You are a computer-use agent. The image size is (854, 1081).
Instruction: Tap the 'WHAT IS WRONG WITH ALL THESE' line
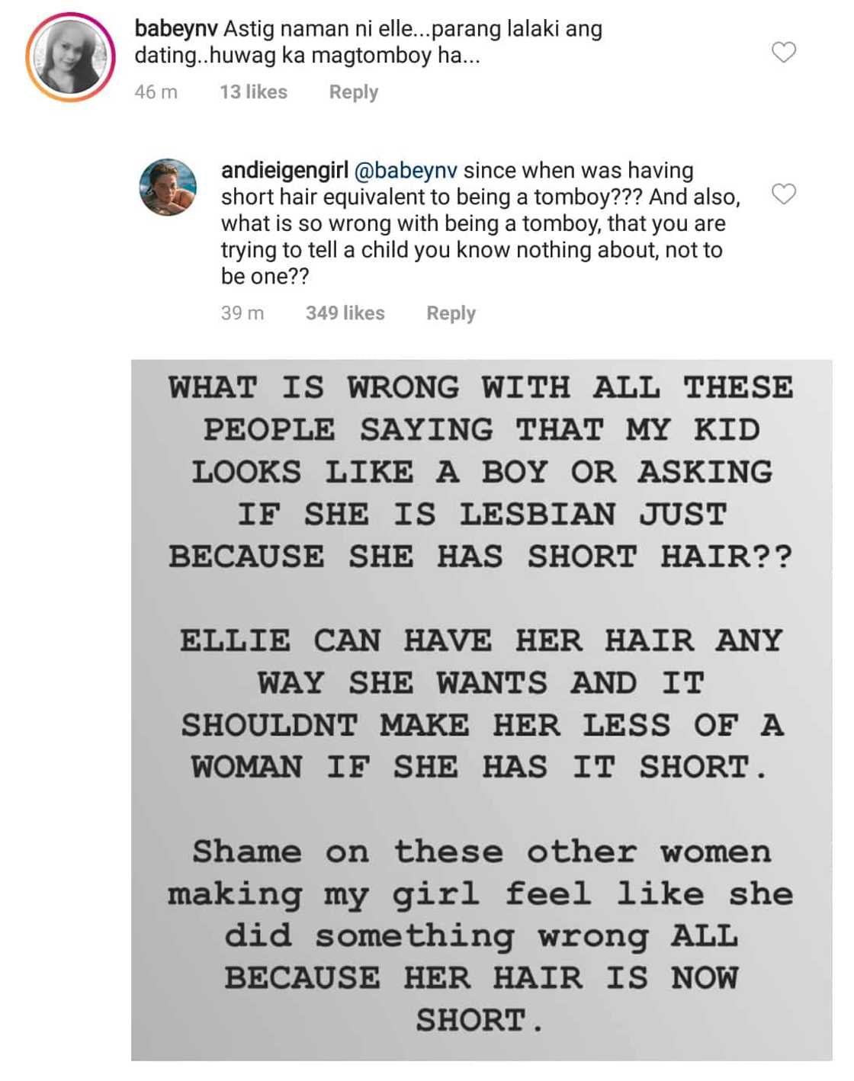(x=480, y=388)
